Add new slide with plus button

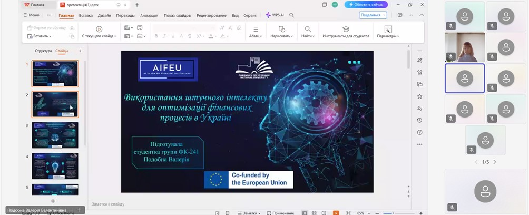coord(53,201)
